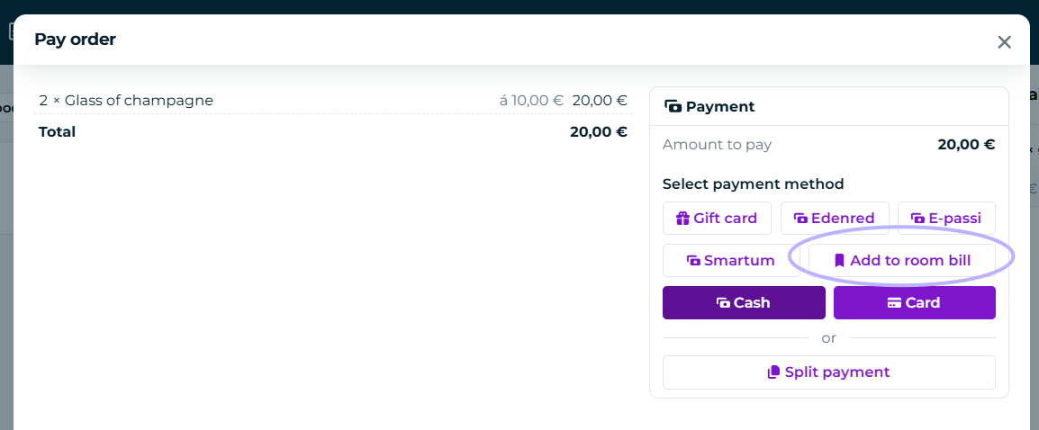Click the cash icon on Cash button
1039x430 pixels.
click(723, 303)
